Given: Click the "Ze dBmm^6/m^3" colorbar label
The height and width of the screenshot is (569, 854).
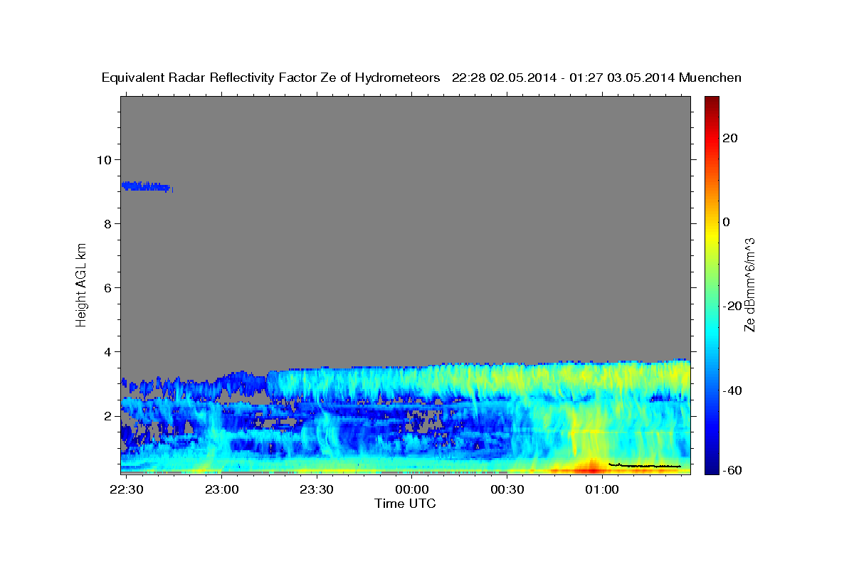Looking at the screenshot, I should click(749, 285).
